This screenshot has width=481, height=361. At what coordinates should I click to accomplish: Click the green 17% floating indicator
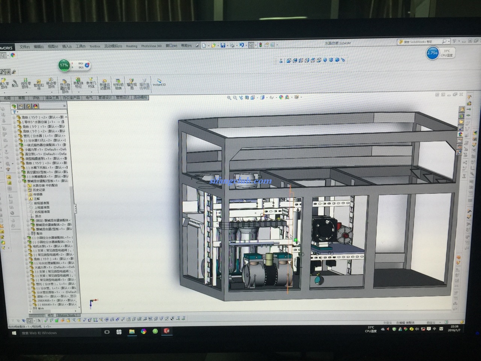coord(64,65)
